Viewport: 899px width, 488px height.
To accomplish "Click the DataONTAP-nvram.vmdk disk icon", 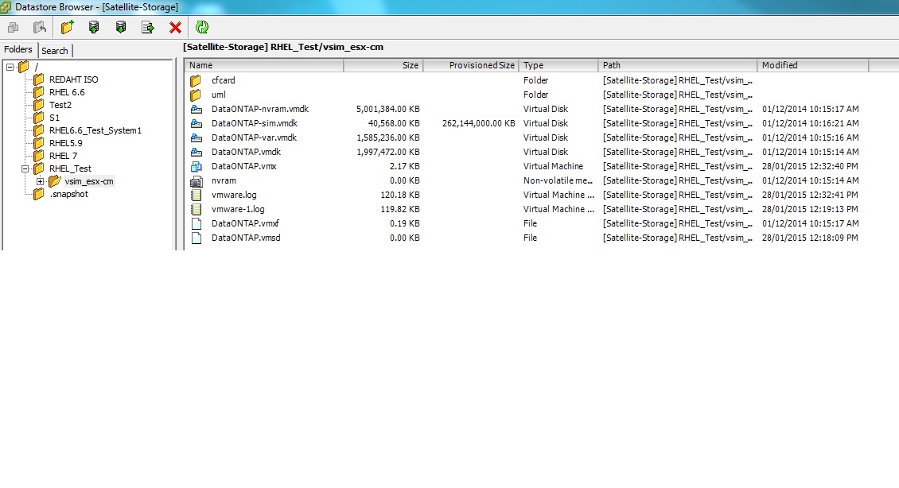I will (196, 109).
